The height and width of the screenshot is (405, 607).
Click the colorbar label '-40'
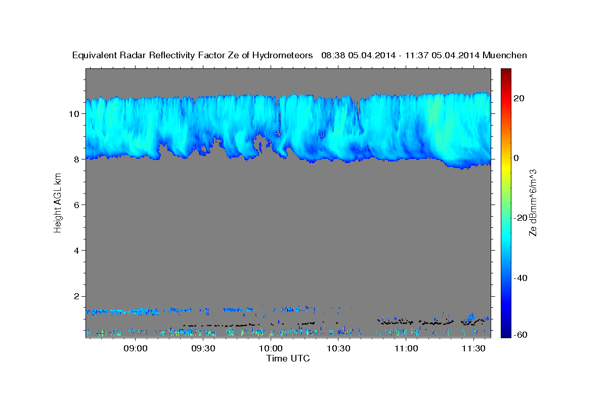tap(519, 278)
